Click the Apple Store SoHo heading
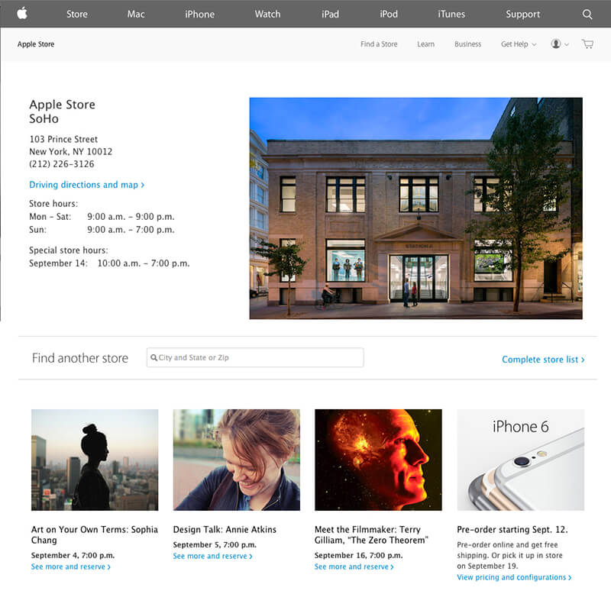Image resolution: width=611 pixels, height=594 pixels. tap(63, 111)
